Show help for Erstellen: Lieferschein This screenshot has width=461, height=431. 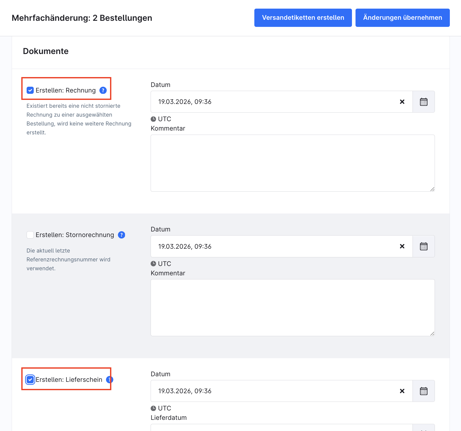[110, 380]
